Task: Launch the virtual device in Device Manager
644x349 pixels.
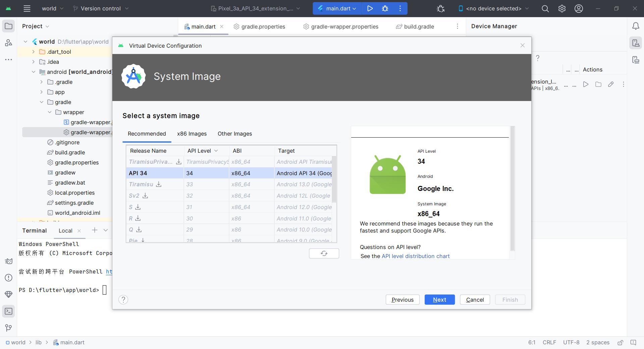Action: 586,84
